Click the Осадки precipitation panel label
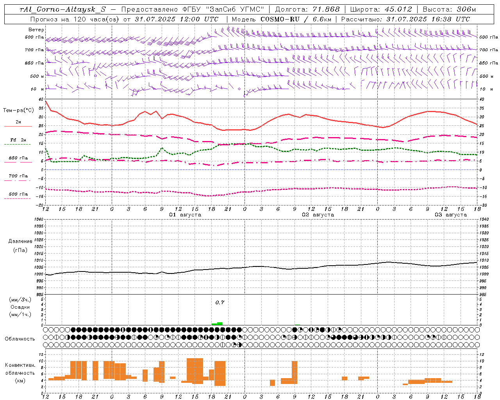This screenshot has width=500, height=400. pos(20,307)
